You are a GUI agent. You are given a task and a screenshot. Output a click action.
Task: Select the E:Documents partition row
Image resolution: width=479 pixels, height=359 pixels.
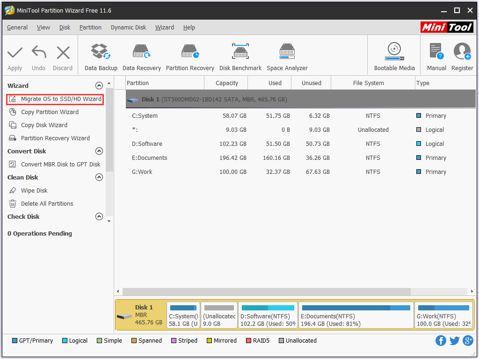[301, 158]
